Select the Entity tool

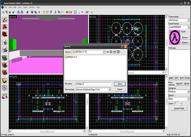[x=5, y=42]
